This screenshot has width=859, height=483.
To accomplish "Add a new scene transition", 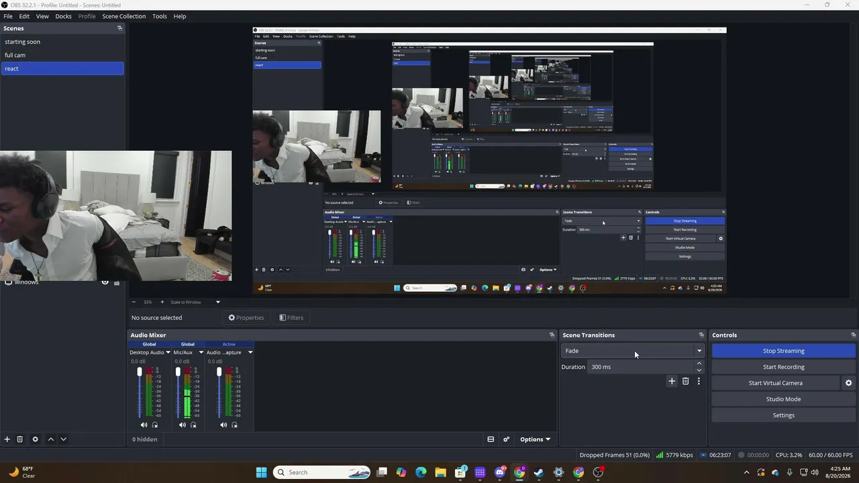I will [672, 382].
